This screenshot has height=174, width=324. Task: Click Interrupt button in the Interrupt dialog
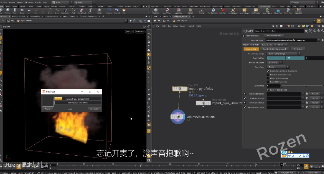coord(94,109)
